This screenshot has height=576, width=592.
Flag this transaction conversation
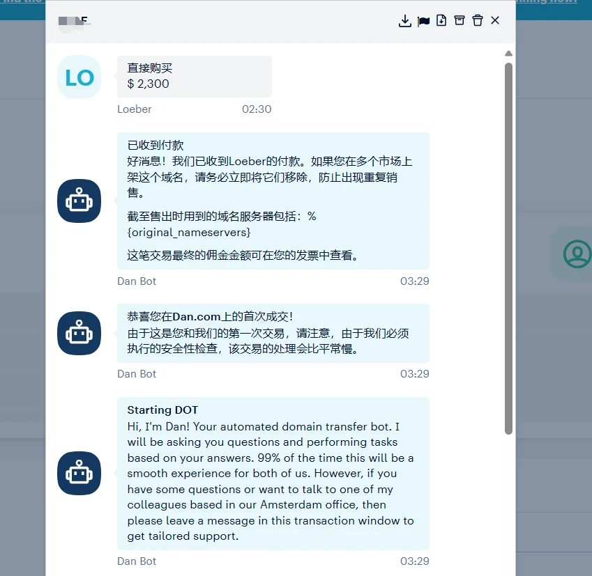[x=423, y=21]
